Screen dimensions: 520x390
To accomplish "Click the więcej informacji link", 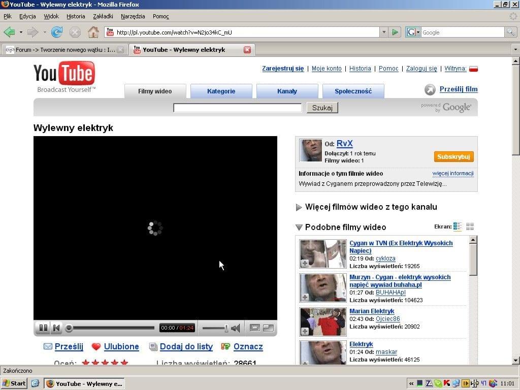I will point(452,174).
